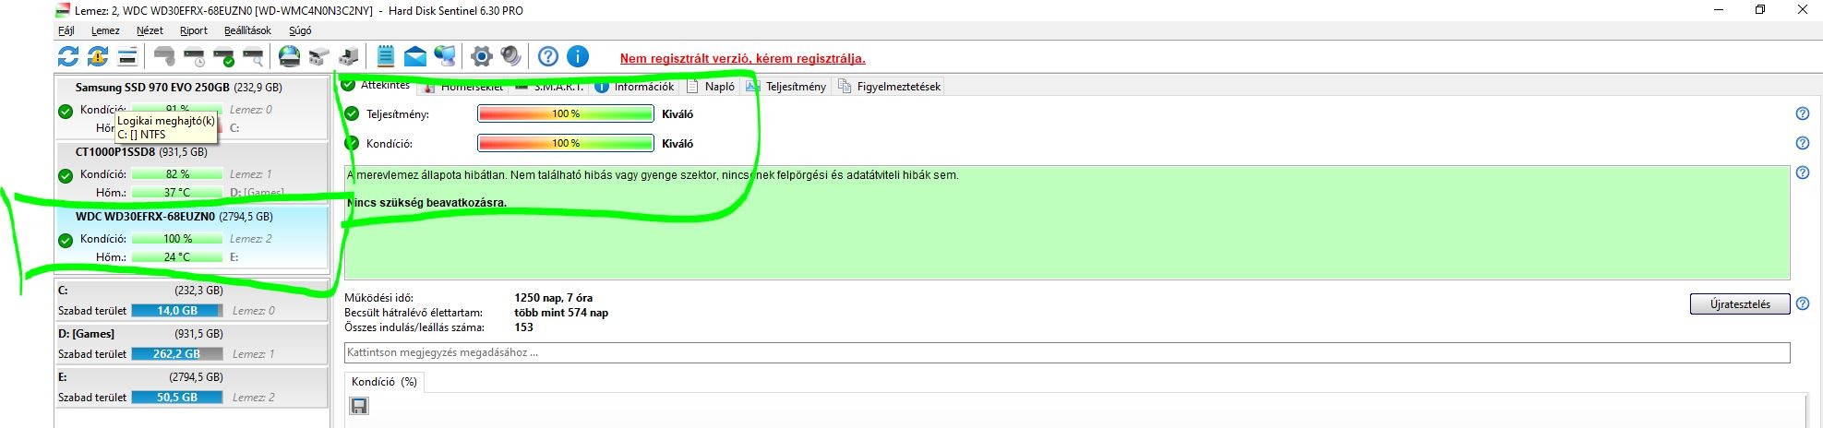Click the help icon beside Kondíció row
1823x428 pixels.
(x=1802, y=143)
